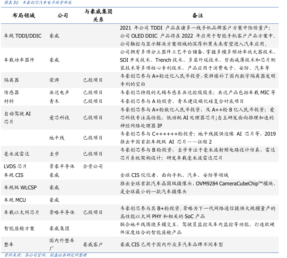The height and width of the screenshot is (258, 287).
Task: Click the company name "豪威集团" in 智能座舱方案 row
Action: point(59,228)
